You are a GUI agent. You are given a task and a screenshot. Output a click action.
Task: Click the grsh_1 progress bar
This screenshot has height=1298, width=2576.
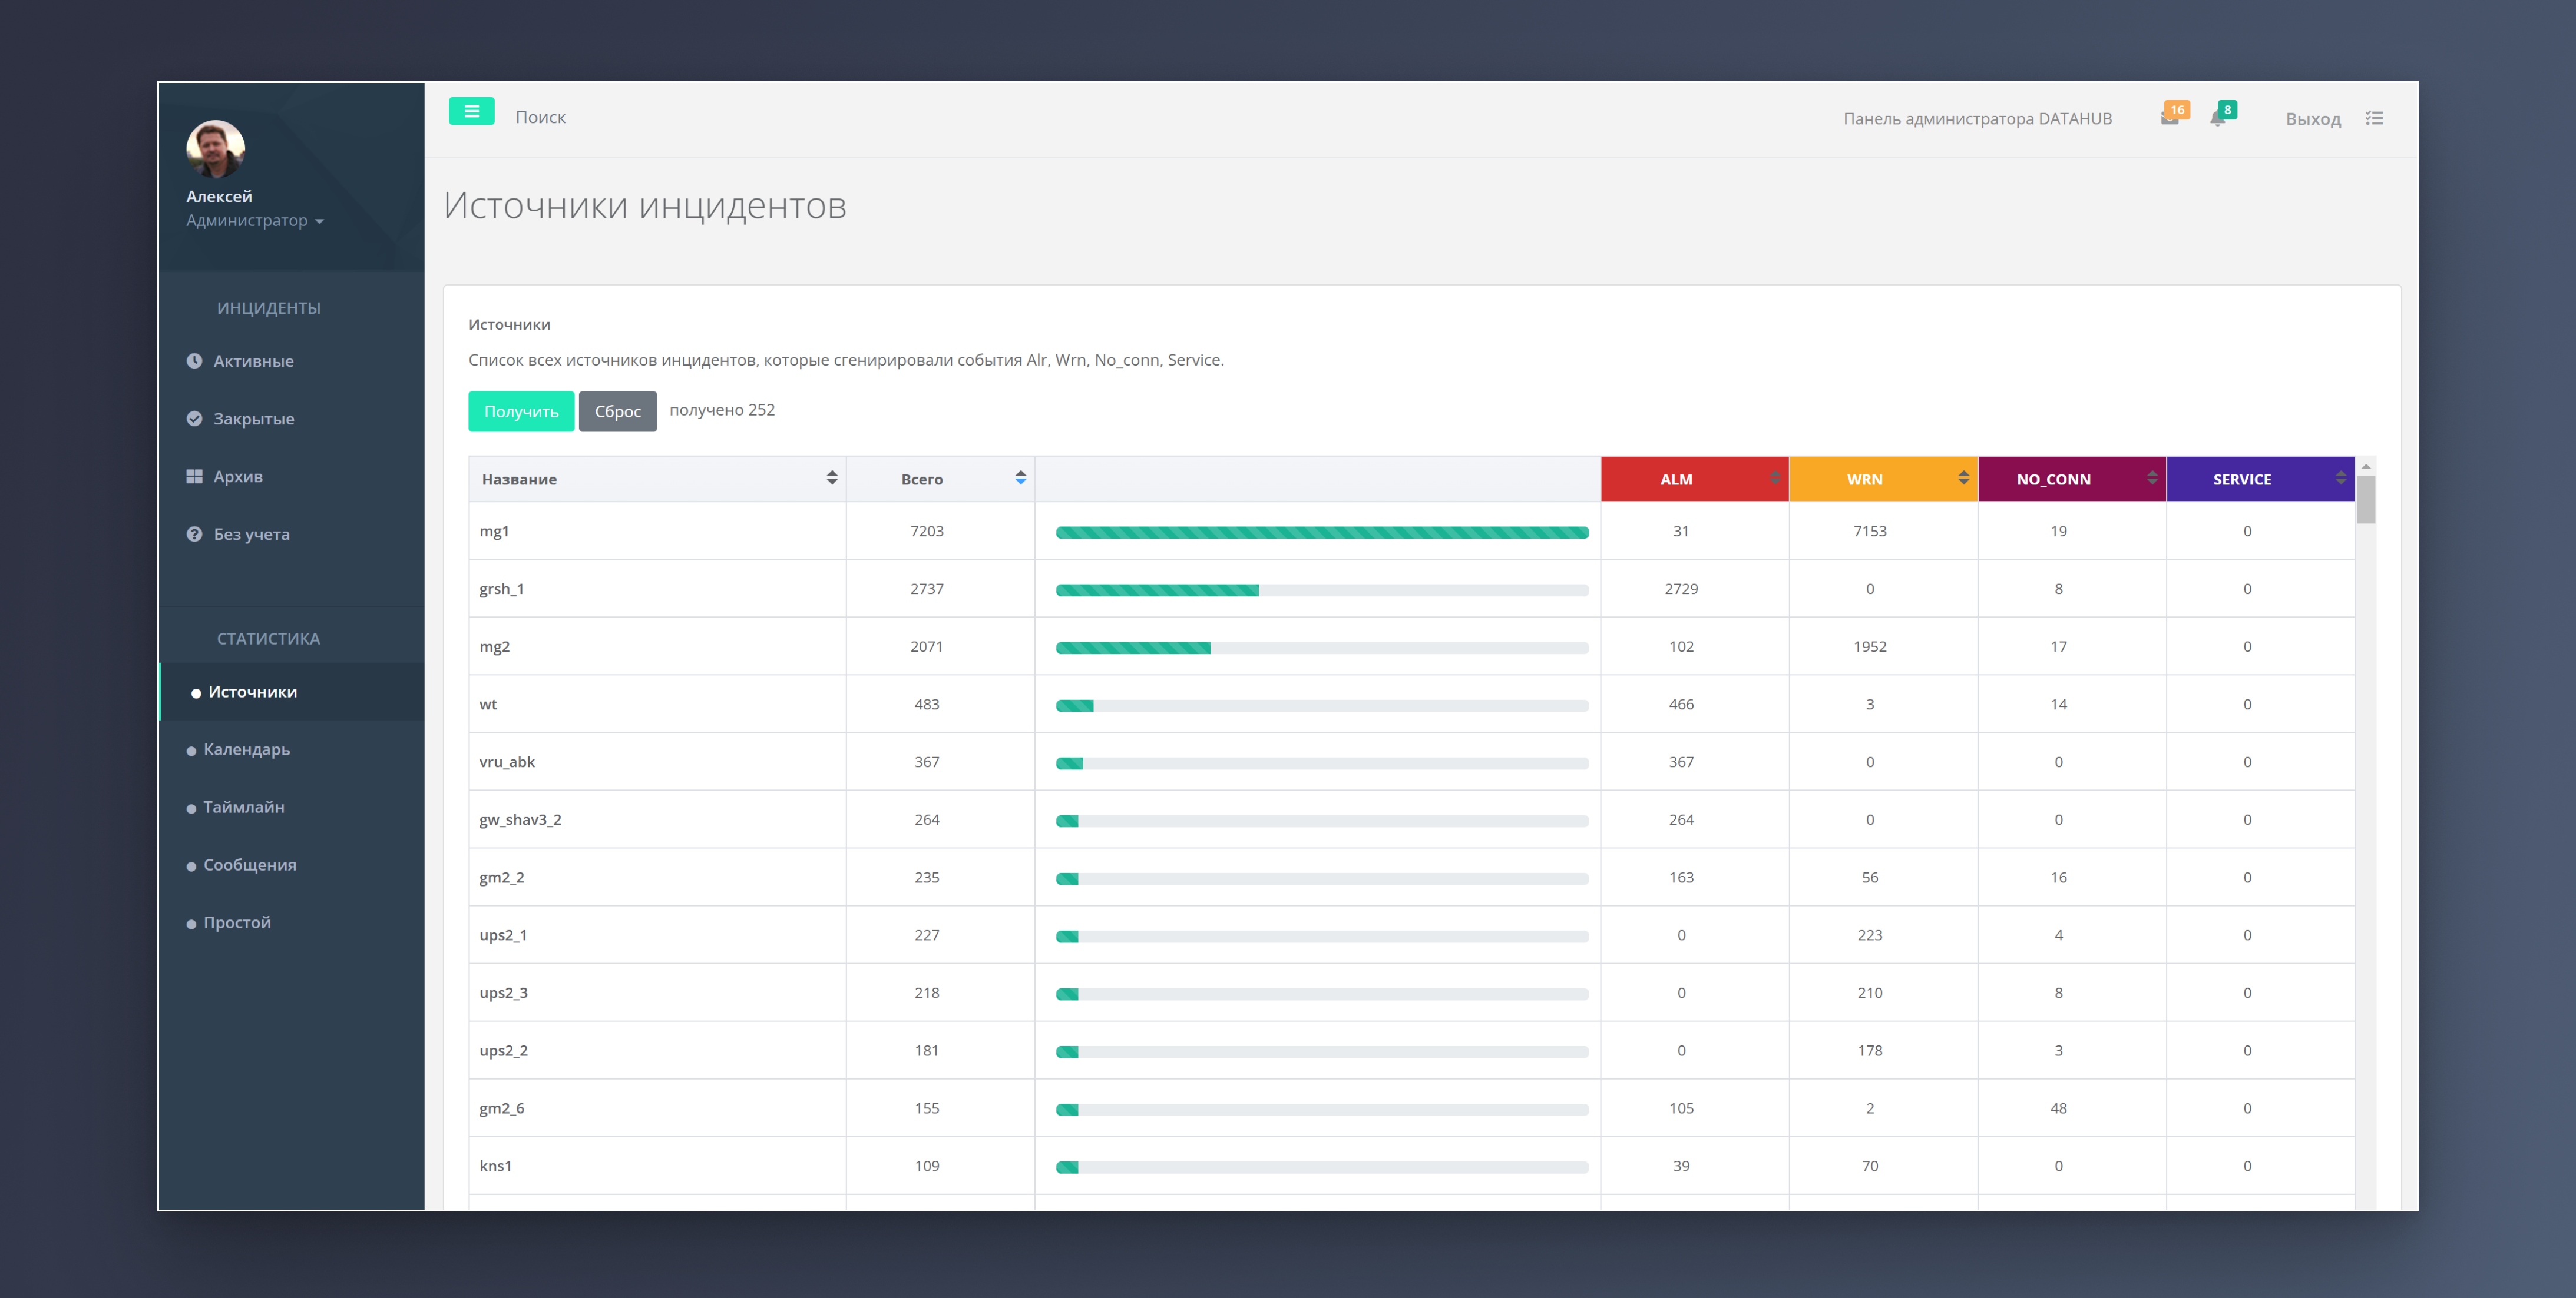tap(1322, 590)
